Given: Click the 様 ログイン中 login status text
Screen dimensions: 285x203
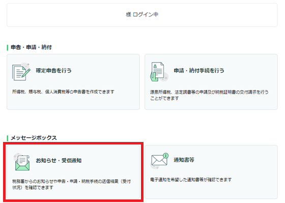Looking at the screenshot, I should pyautogui.click(x=142, y=15).
